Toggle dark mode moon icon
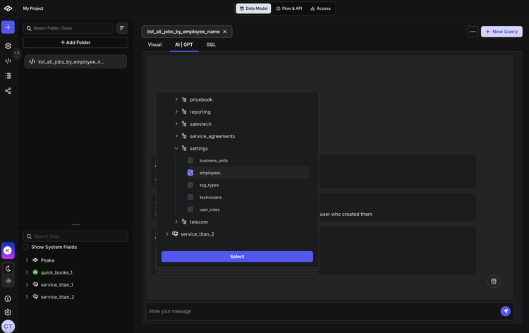529x333 pixels. (x=8, y=268)
